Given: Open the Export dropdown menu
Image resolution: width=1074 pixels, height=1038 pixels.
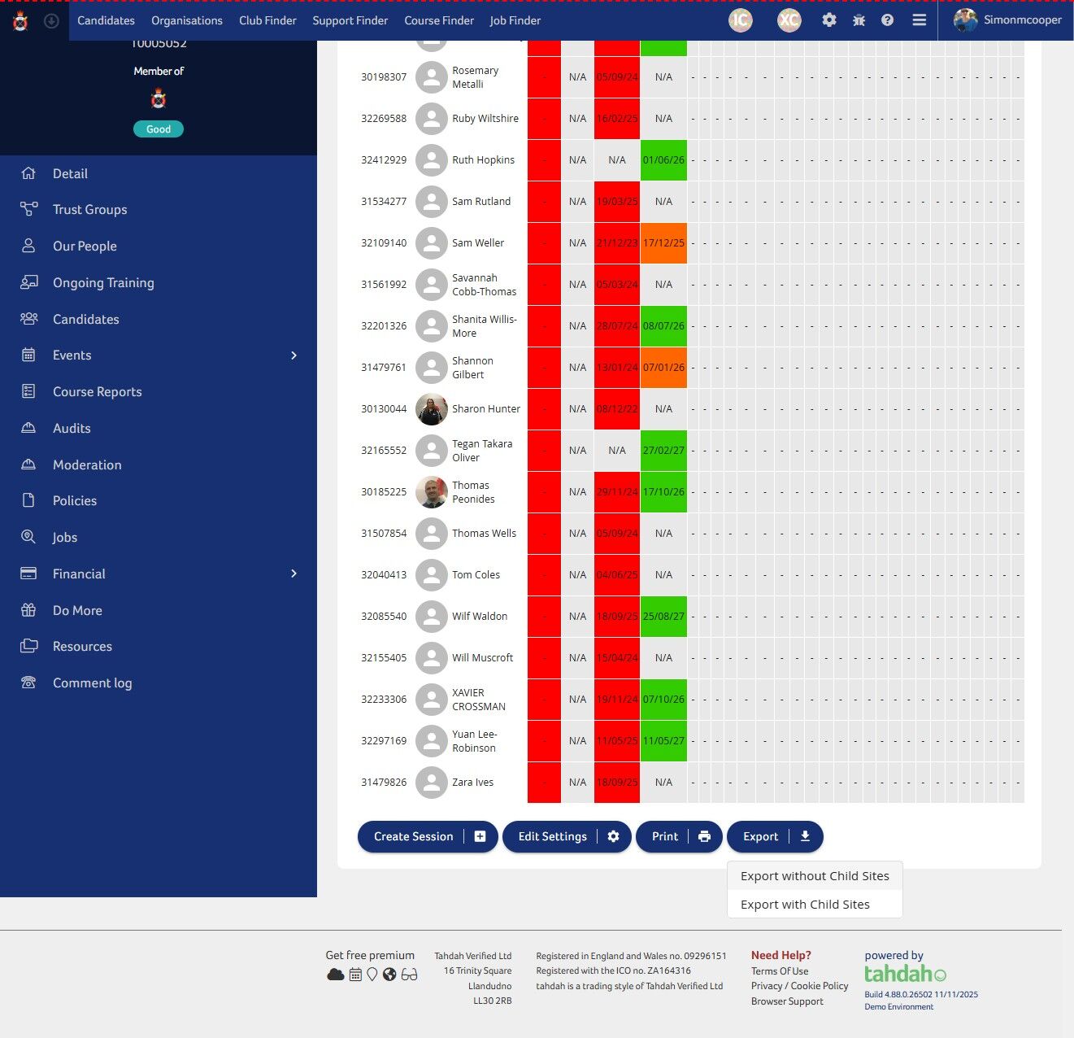Looking at the screenshot, I should tap(774, 836).
